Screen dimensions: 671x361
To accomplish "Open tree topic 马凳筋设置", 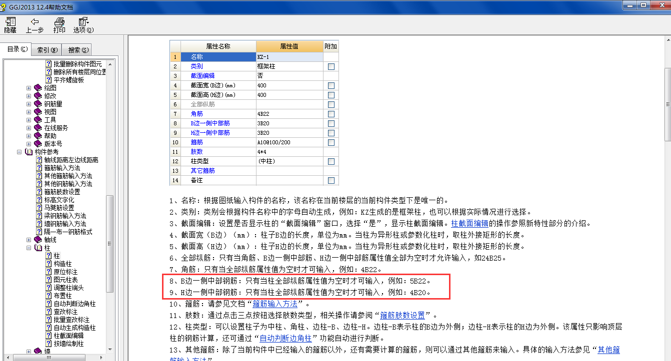I will [x=59, y=208].
